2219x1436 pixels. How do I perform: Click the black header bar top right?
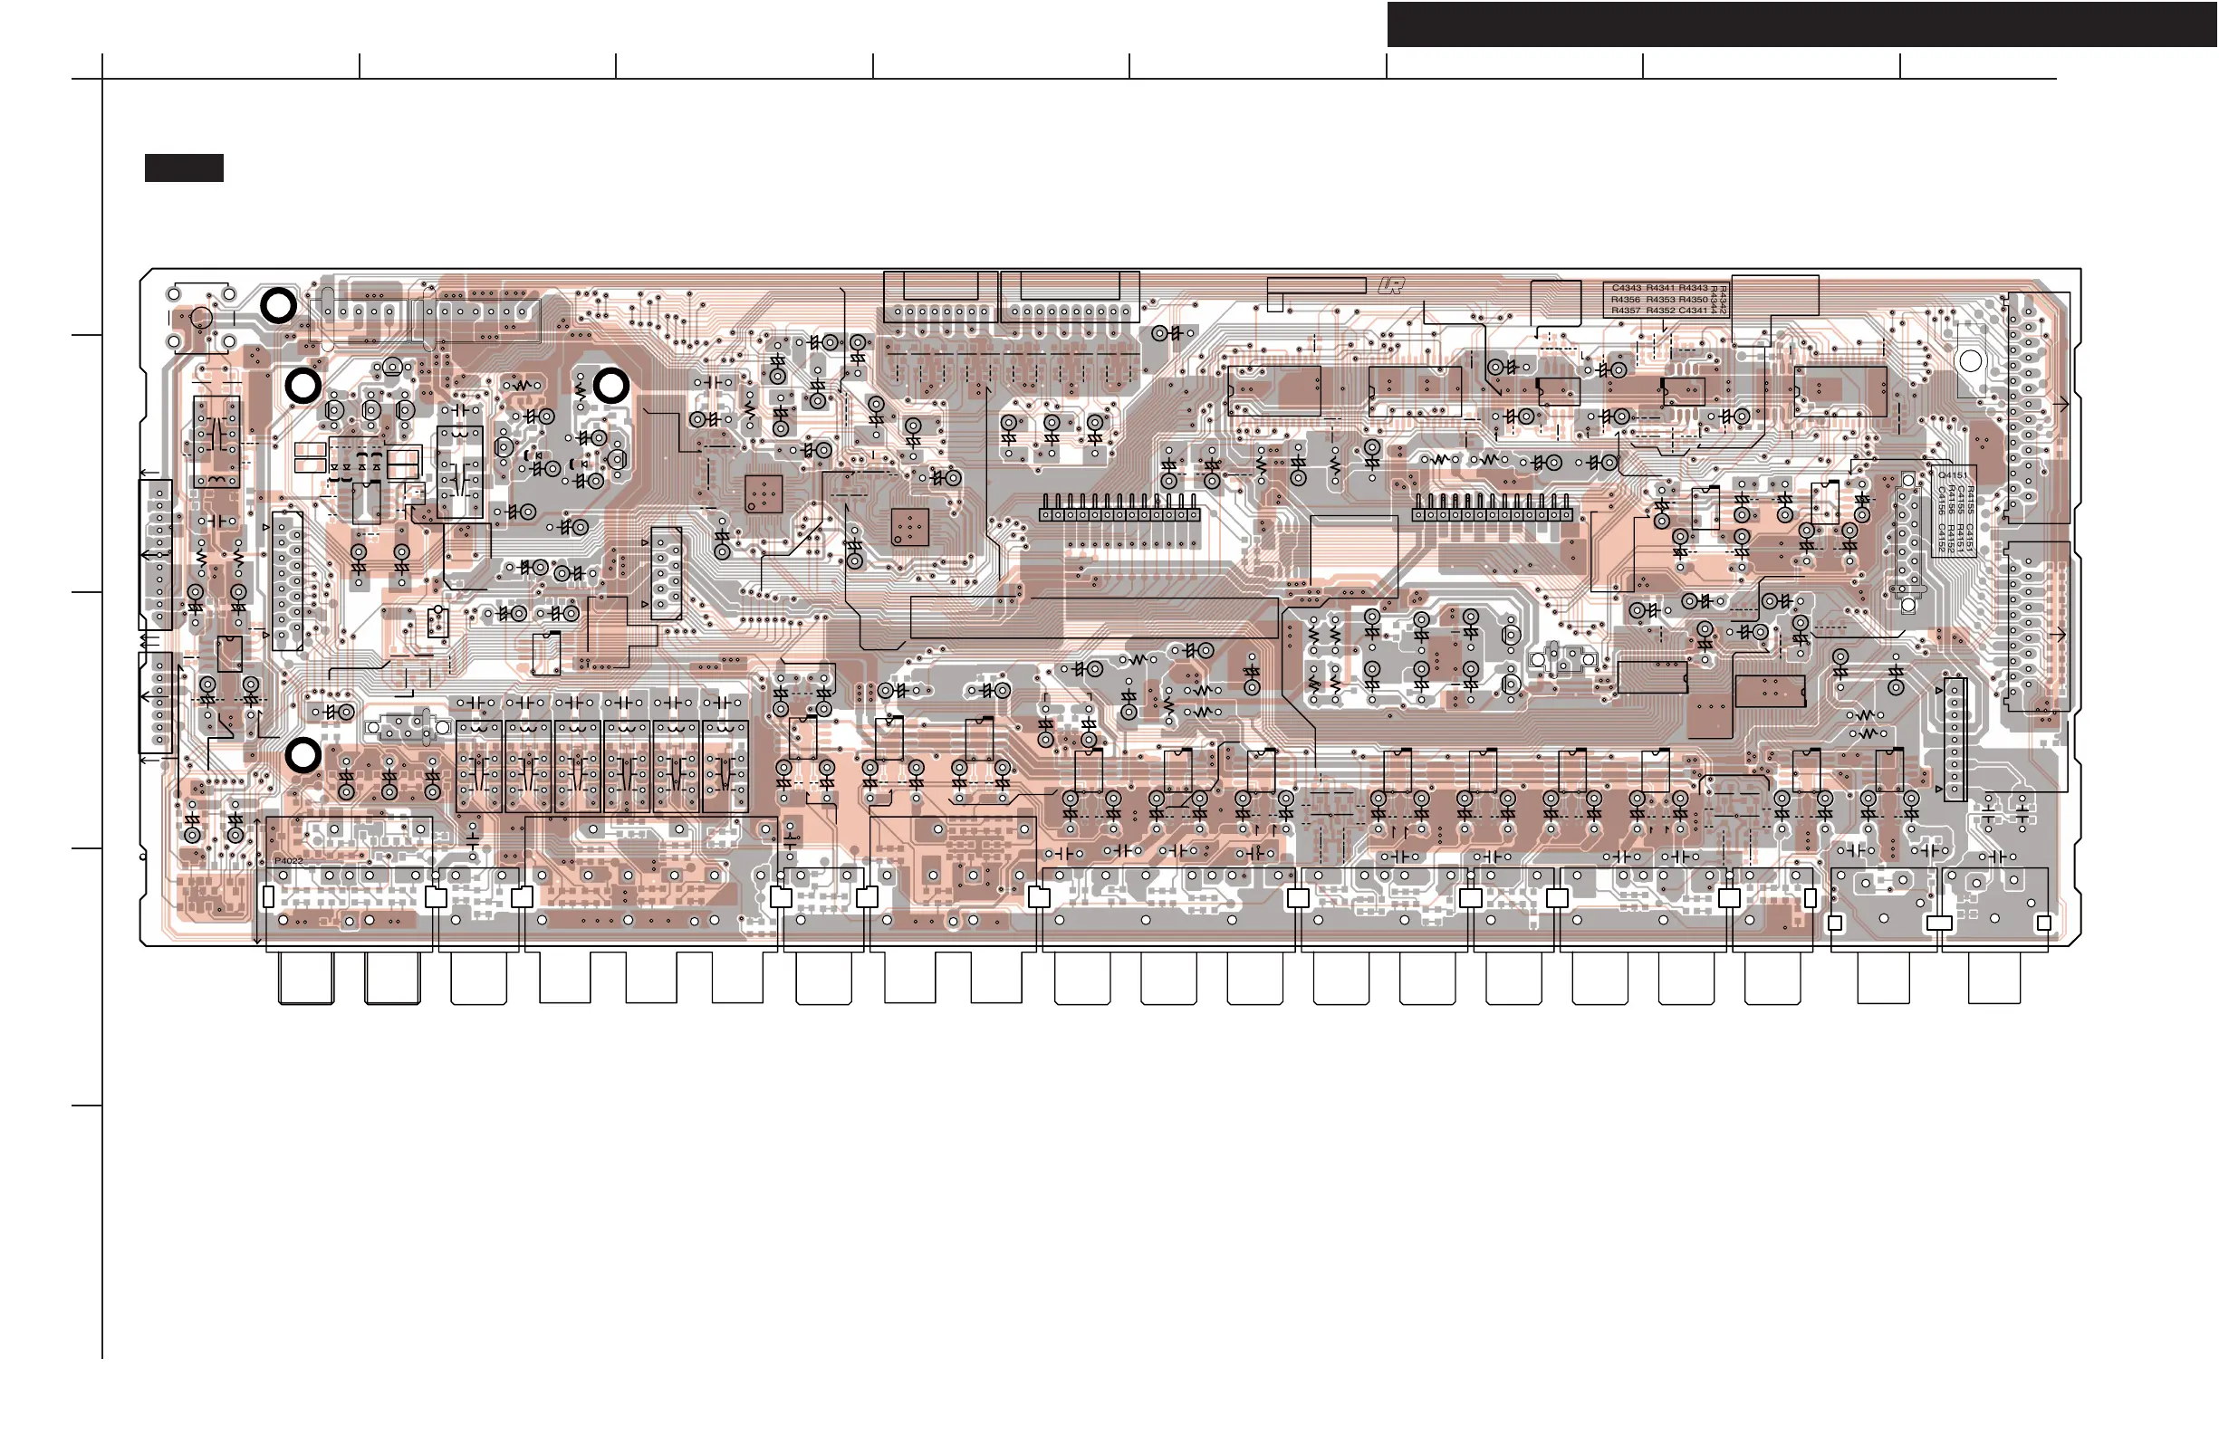(1801, 24)
